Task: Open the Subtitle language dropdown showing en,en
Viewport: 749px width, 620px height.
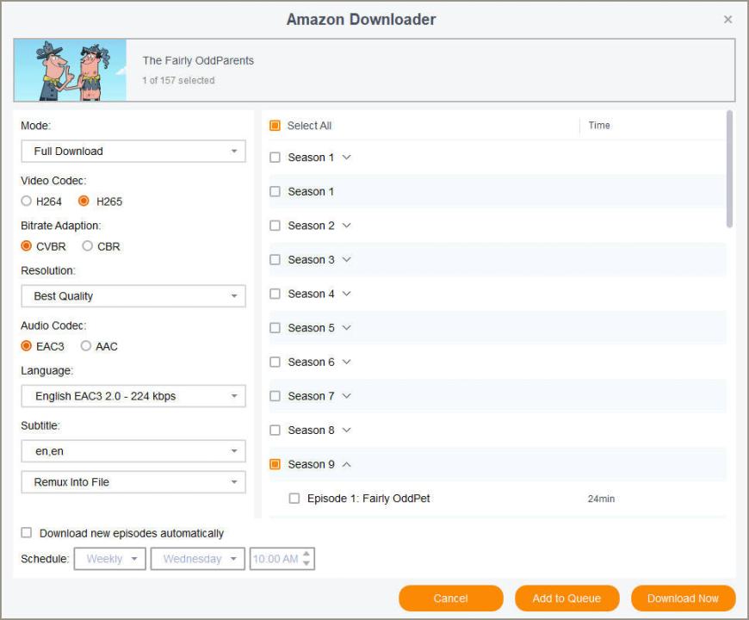Action: [133, 451]
